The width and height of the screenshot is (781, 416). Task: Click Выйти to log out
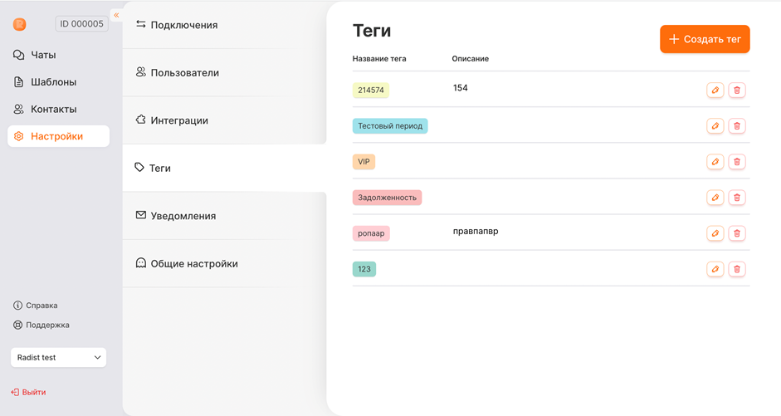[28, 392]
